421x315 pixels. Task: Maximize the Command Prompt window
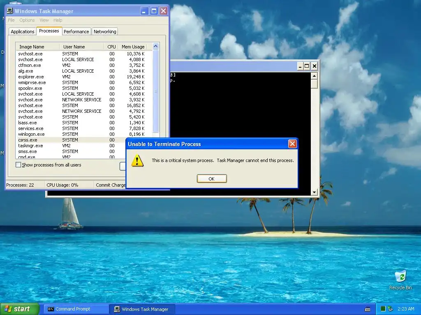[x=307, y=66]
